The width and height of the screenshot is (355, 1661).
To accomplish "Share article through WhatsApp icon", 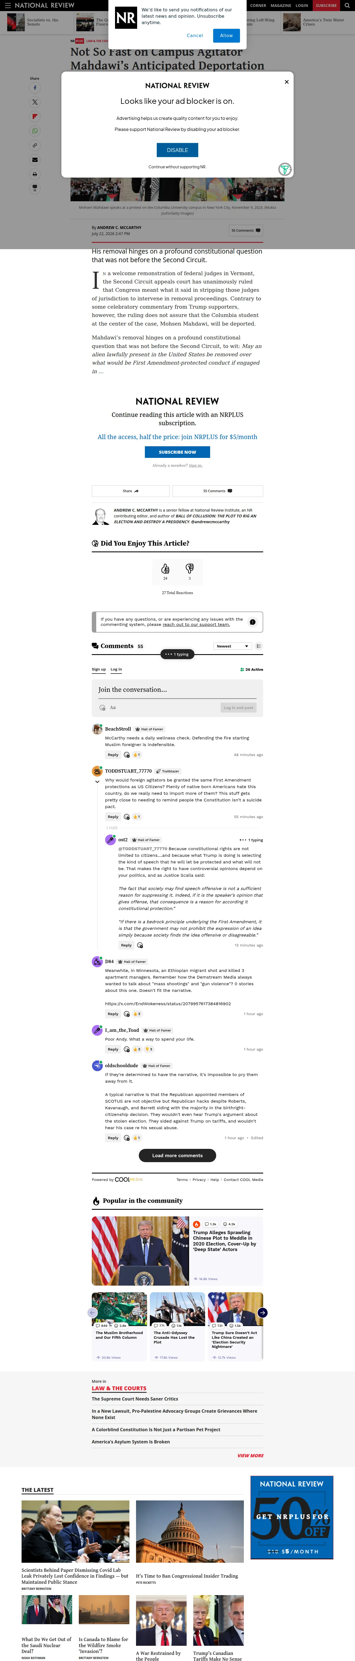I will point(35,131).
